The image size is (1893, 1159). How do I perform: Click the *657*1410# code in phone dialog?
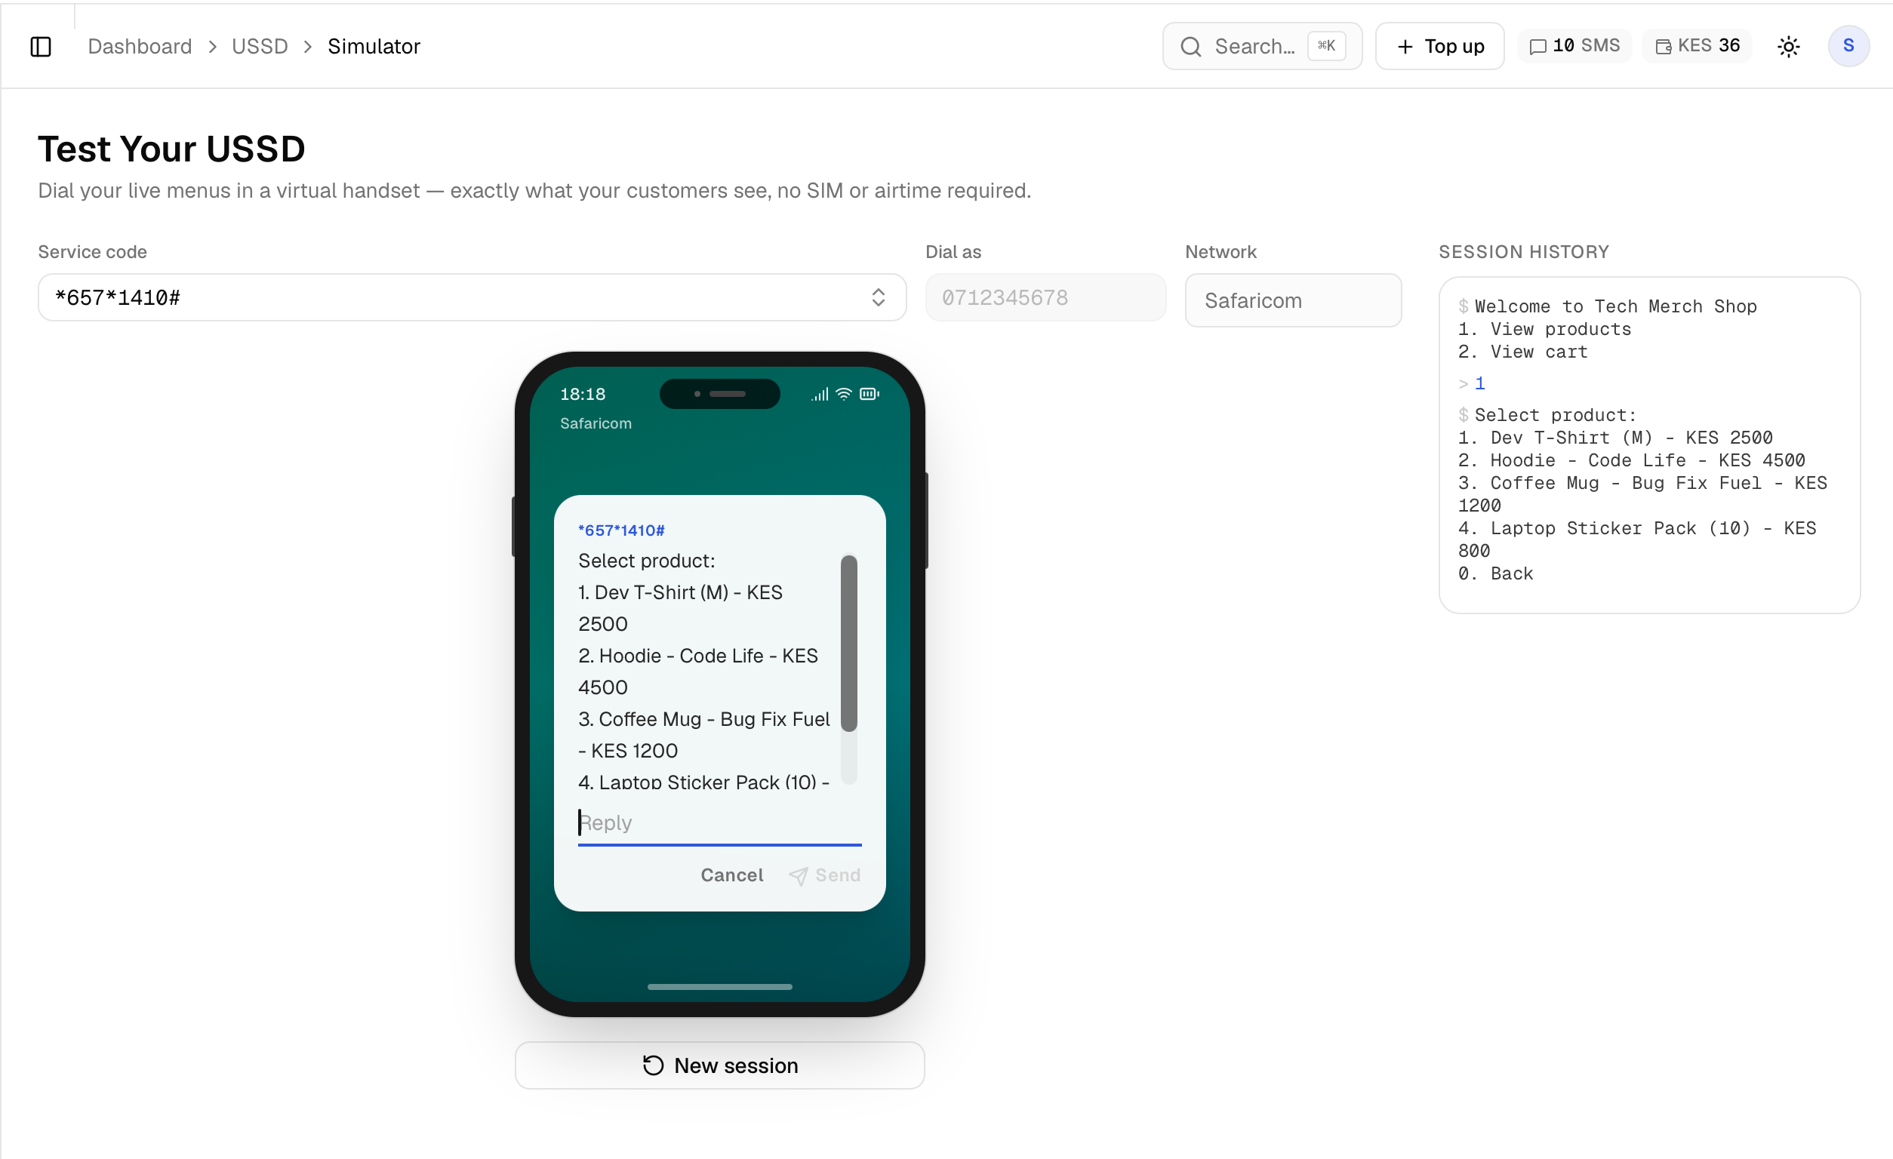620,530
